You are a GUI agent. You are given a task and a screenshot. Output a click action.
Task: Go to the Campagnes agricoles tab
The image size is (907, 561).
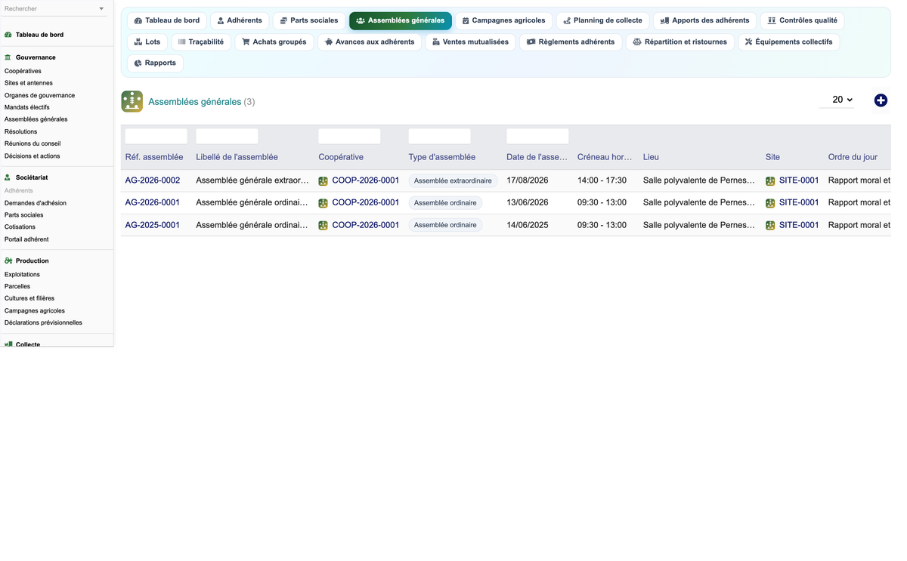[x=503, y=20]
